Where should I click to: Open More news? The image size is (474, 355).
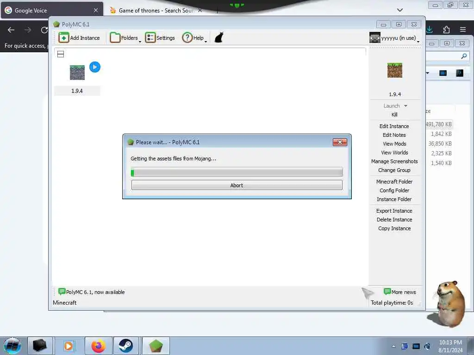pos(399,292)
